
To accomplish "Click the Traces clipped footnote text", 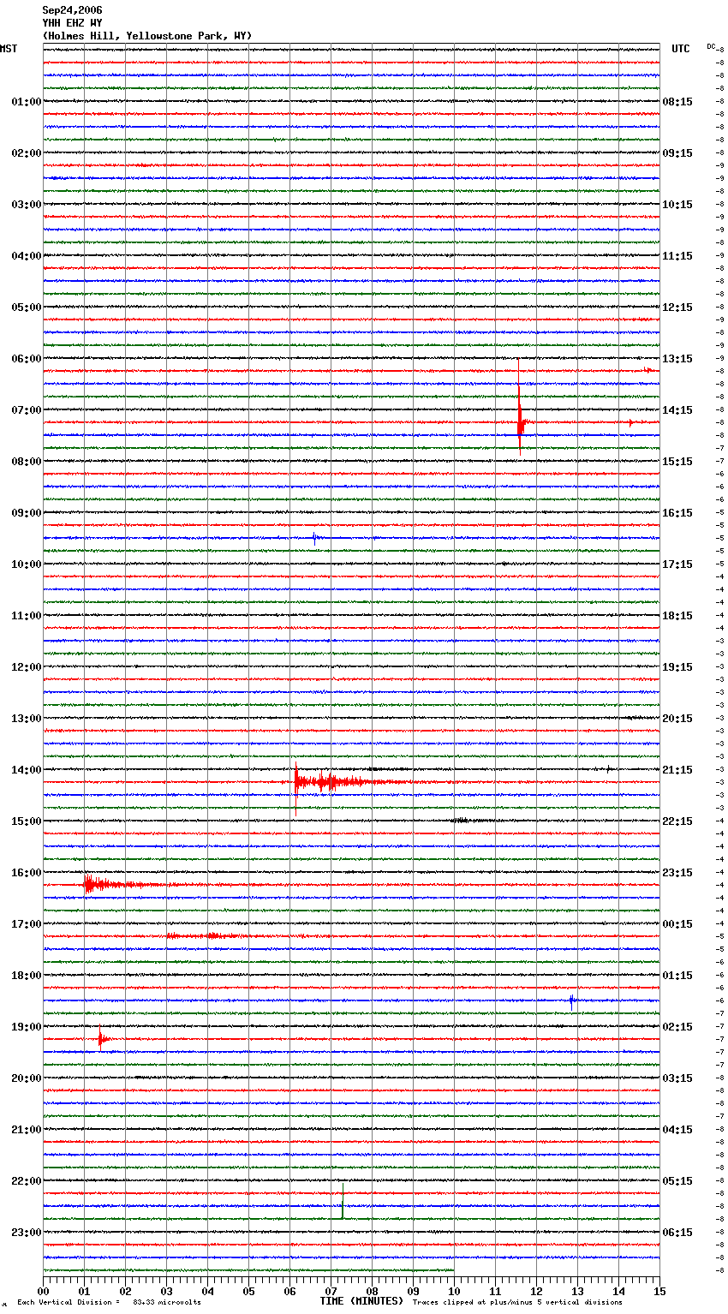I will (517, 1303).
